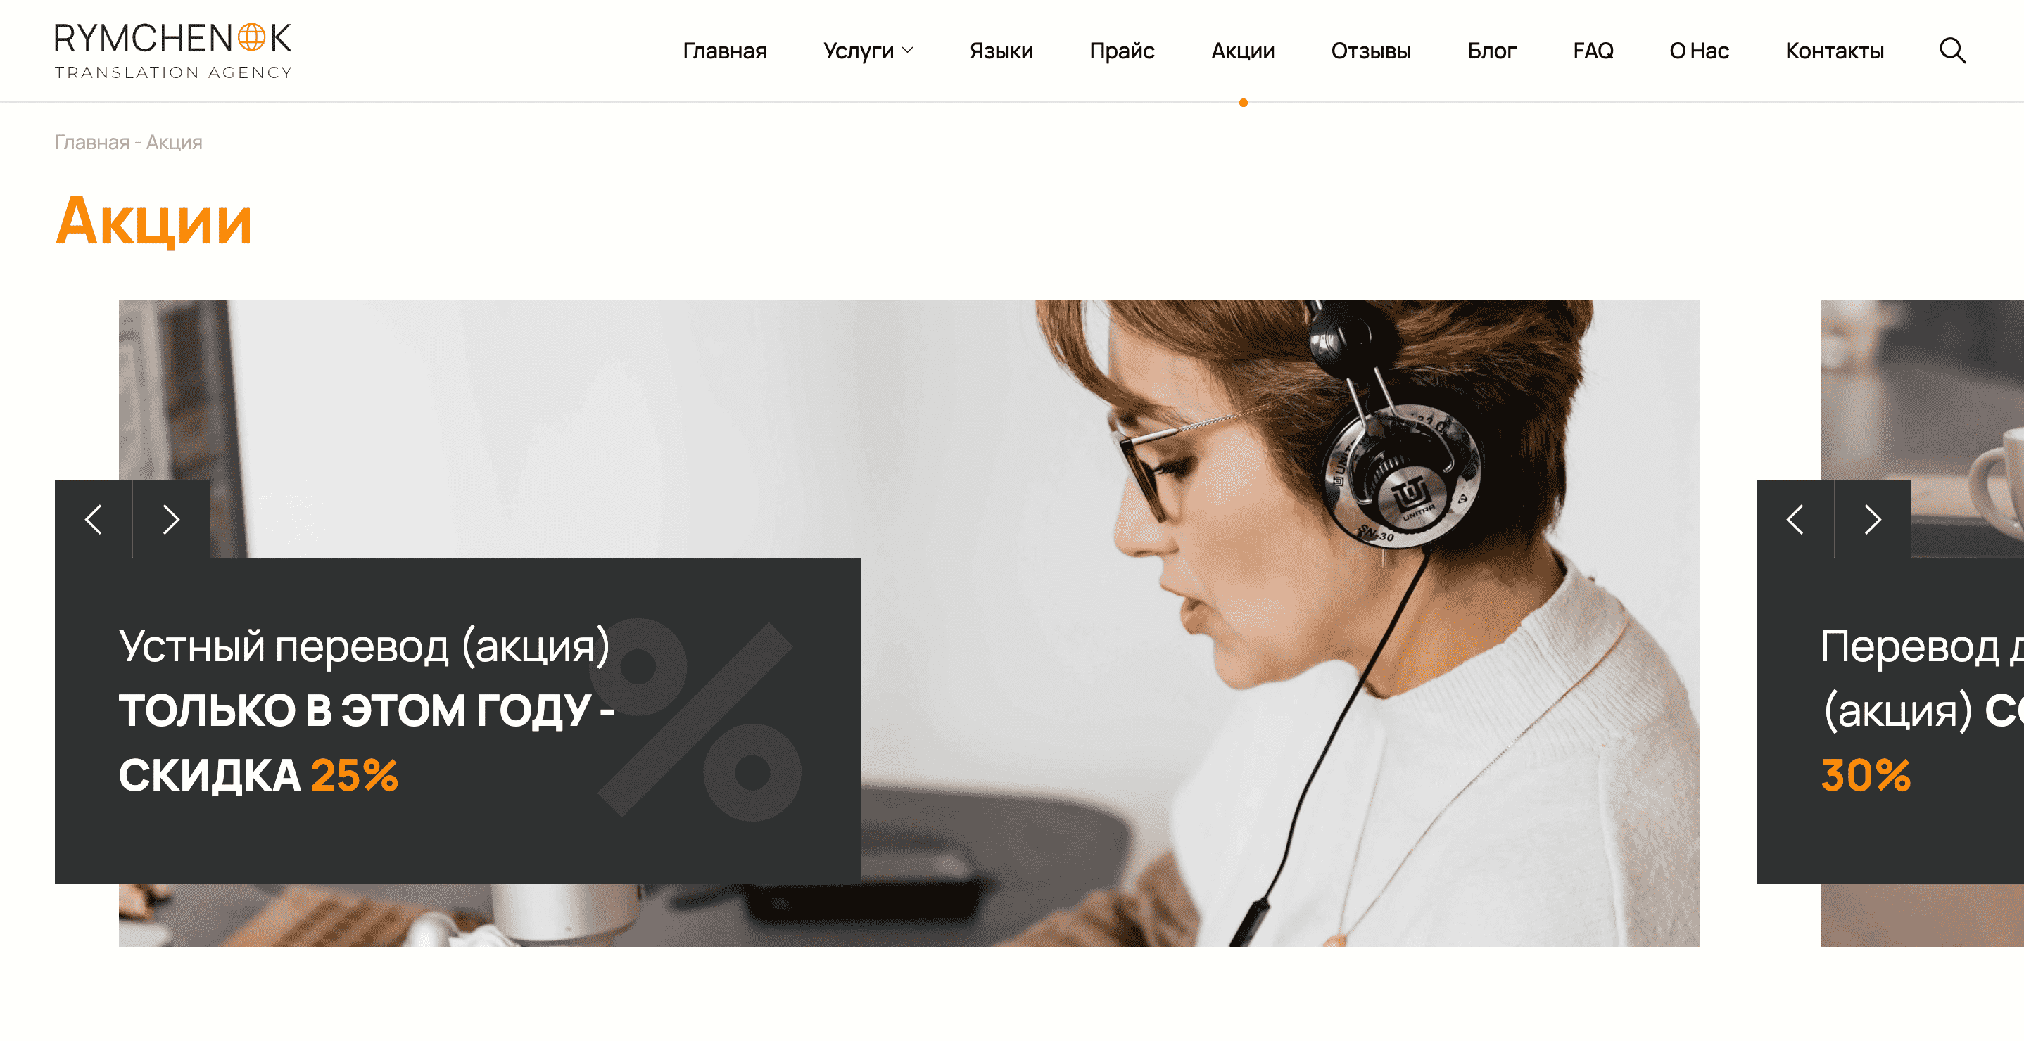Click the Главная breadcrumb link
Viewport: 2024px width, 1041px height.
click(92, 142)
